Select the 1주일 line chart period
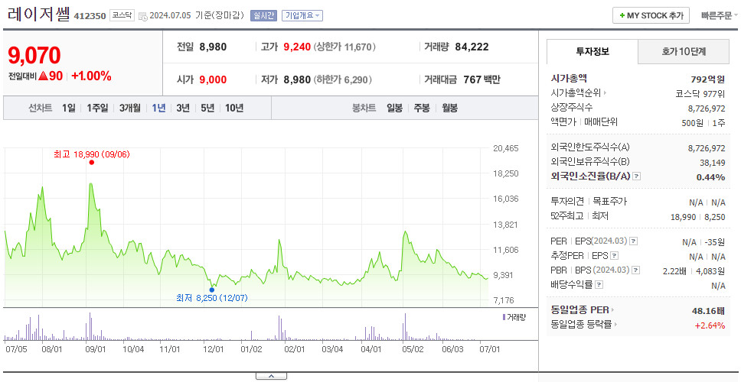The image size is (741, 382). tap(97, 108)
